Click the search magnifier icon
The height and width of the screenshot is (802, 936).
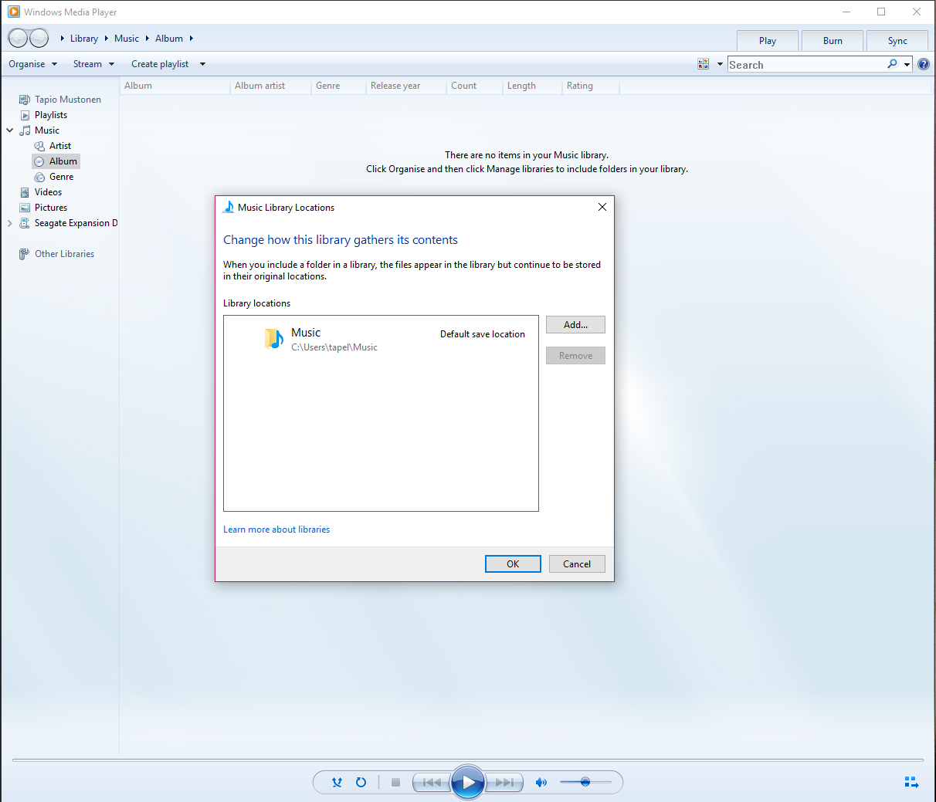pos(892,64)
